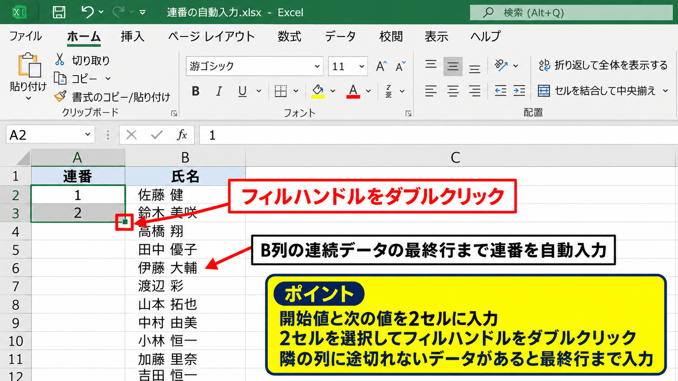Toggle center horizontal alignment
This screenshot has width=678, height=381.
[x=453, y=91]
